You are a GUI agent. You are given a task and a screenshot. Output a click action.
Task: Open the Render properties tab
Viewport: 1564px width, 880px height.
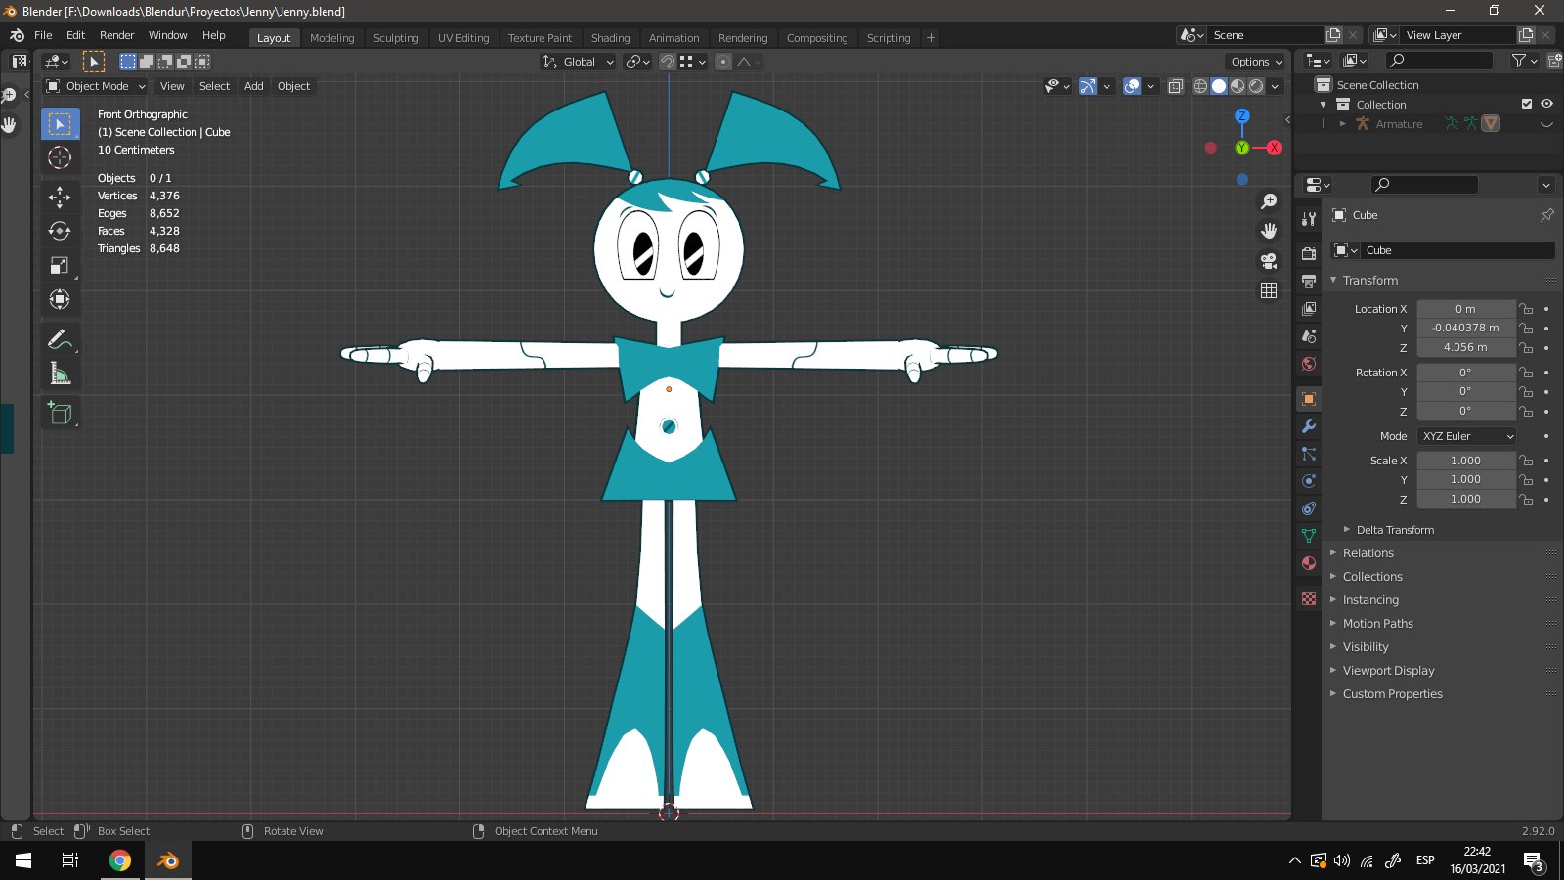click(x=1309, y=253)
